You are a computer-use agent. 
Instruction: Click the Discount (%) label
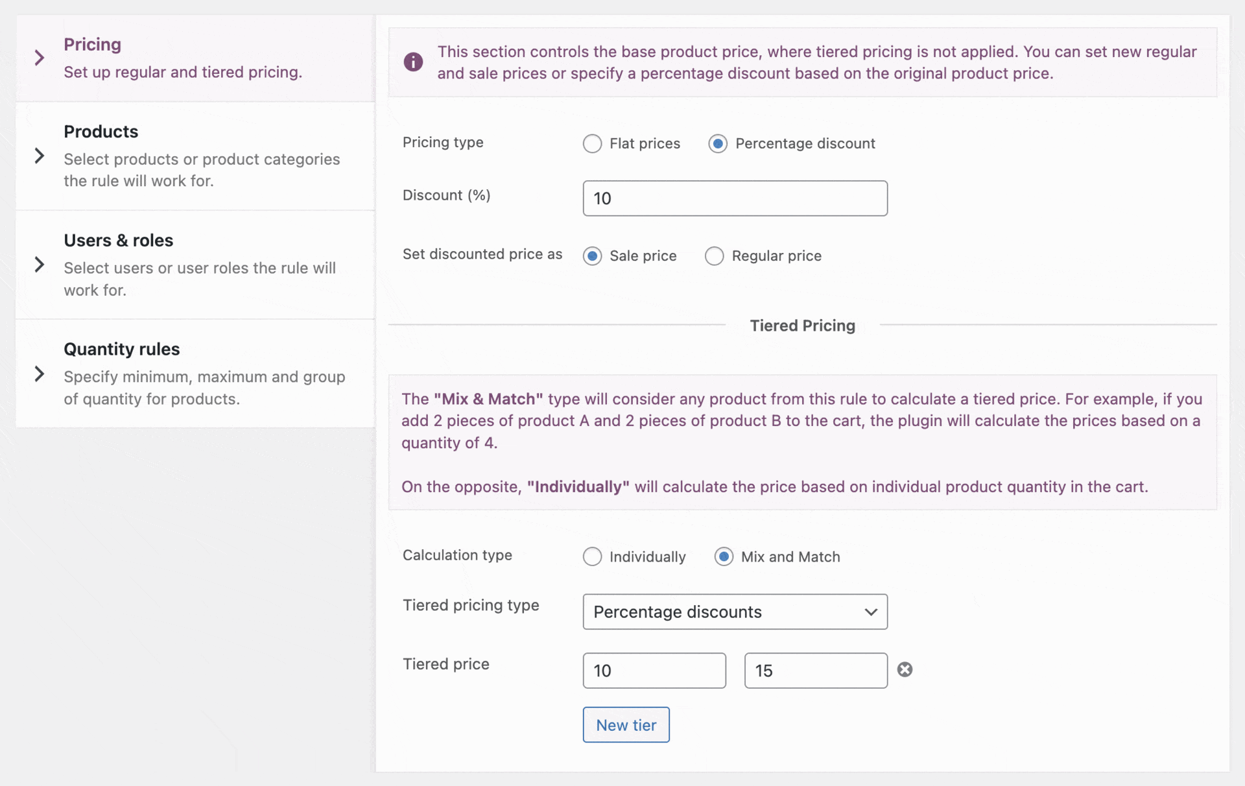446,195
